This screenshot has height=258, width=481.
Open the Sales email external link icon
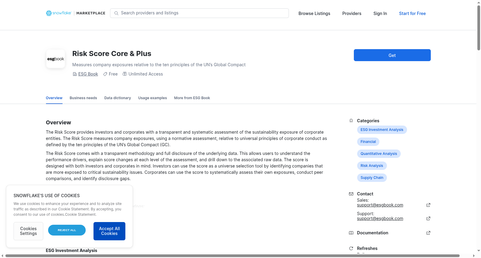tap(428, 205)
